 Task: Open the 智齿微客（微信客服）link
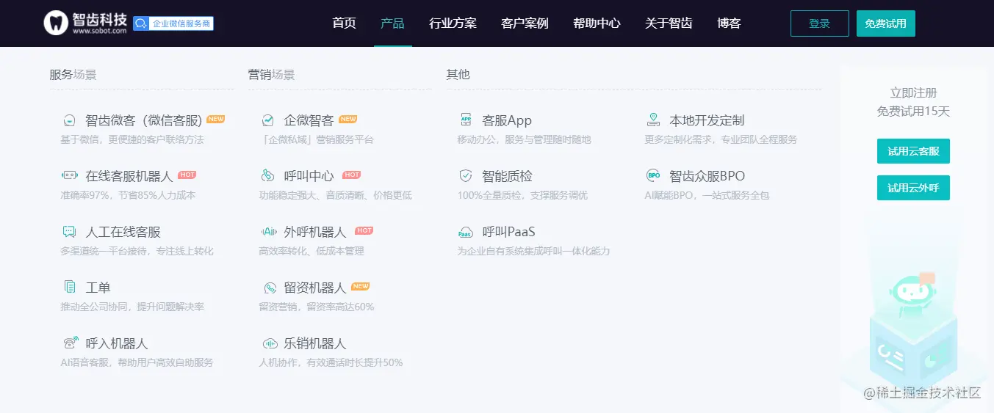(x=144, y=120)
